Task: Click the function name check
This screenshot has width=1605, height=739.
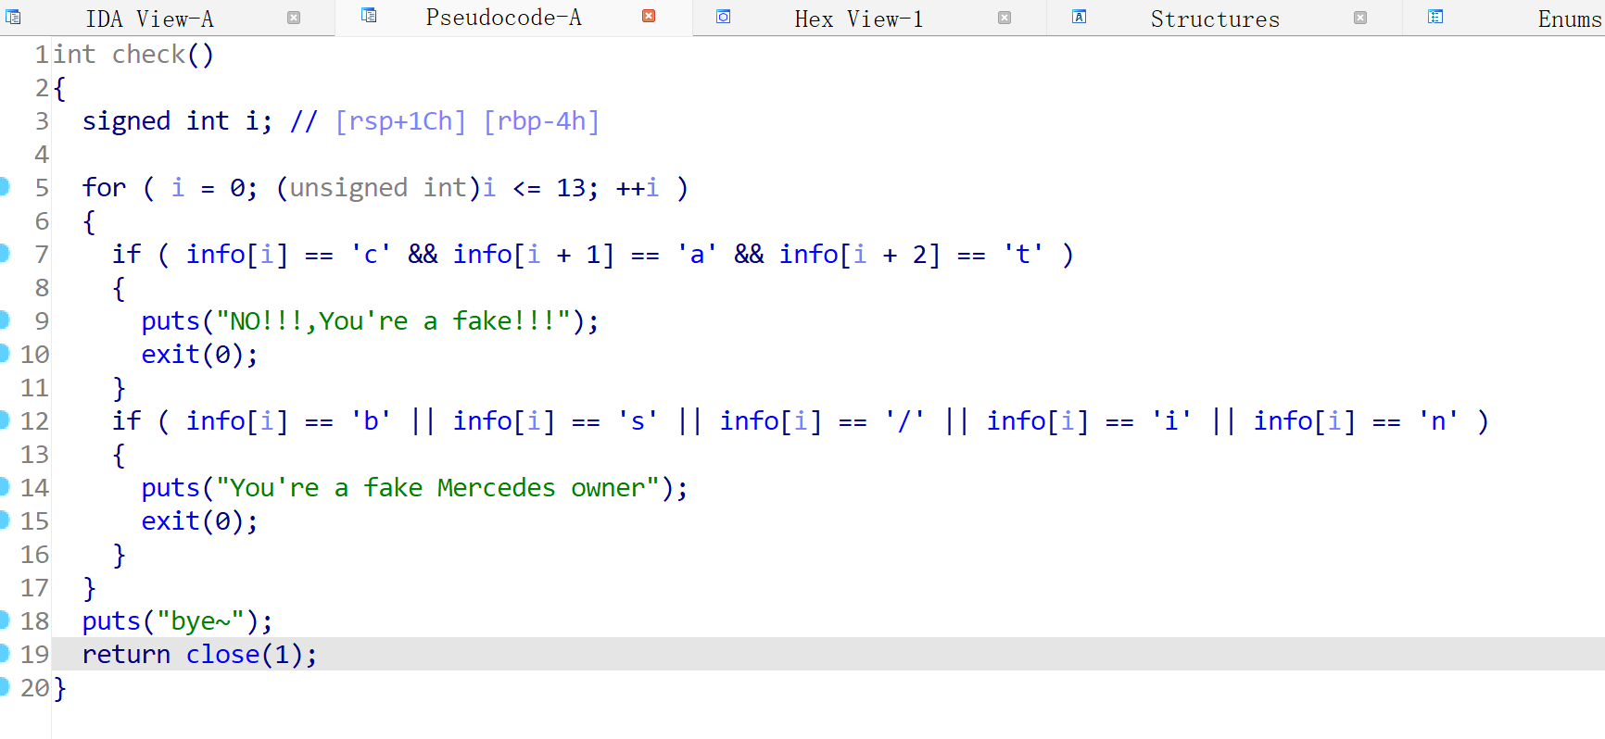Action: [148, 55]
